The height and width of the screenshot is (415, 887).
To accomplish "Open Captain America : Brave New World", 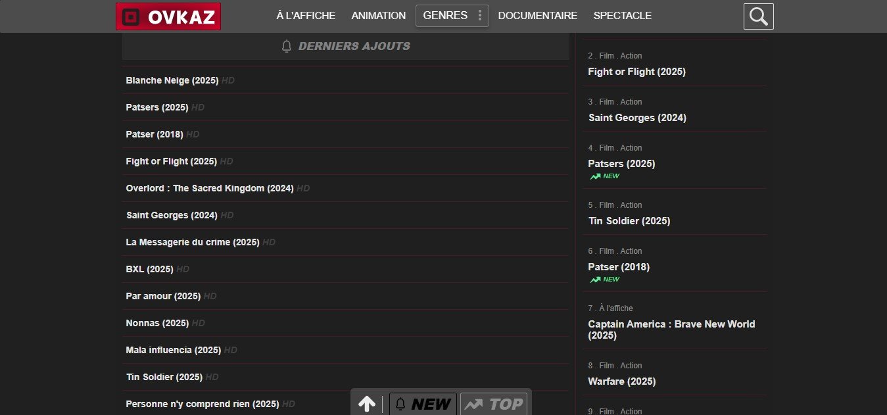I will (x=671, y=330).
